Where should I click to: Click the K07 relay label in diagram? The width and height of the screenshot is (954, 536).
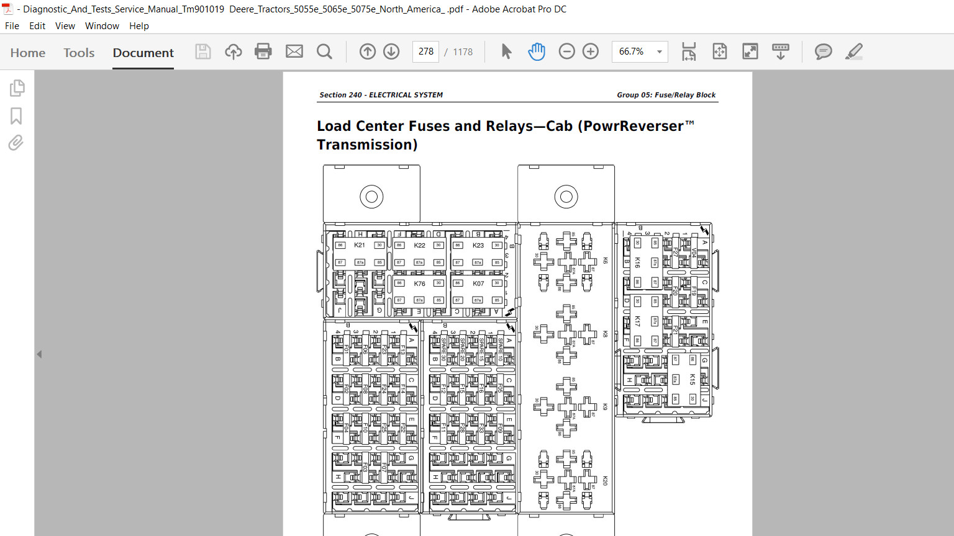pyautogui.click(x=478, y=284)
